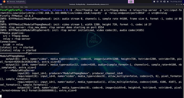
Task: Open the notification bell tray icon
Action: [x=168, y=2]
